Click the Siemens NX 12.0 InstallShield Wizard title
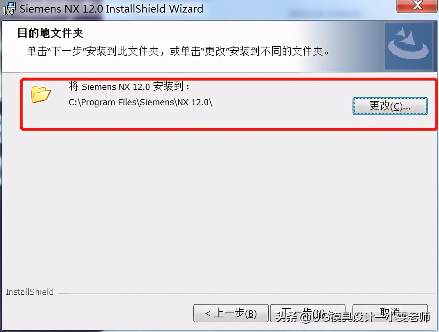Image resolution: width=439 pixels, height=332 pixels. pyautogui.click(x=111, y=9)
